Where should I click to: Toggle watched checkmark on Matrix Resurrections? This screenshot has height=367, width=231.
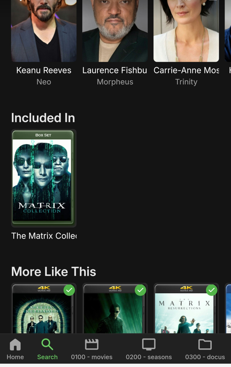click(211, 290)
